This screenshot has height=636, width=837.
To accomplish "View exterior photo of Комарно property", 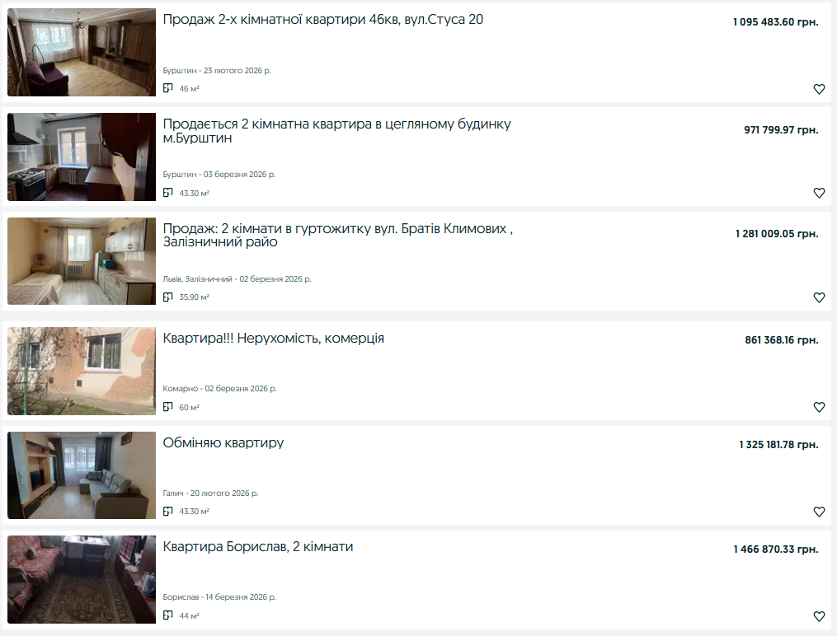I will click(x=82, y=371).
